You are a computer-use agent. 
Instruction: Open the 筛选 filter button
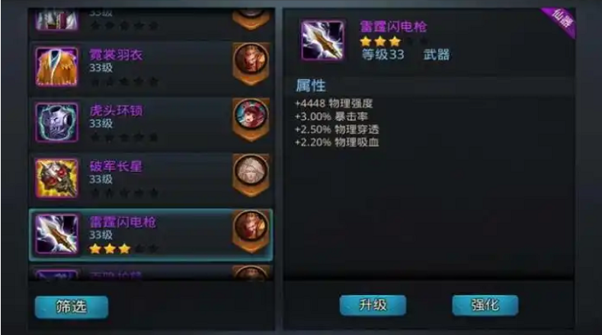coord(72,307)
